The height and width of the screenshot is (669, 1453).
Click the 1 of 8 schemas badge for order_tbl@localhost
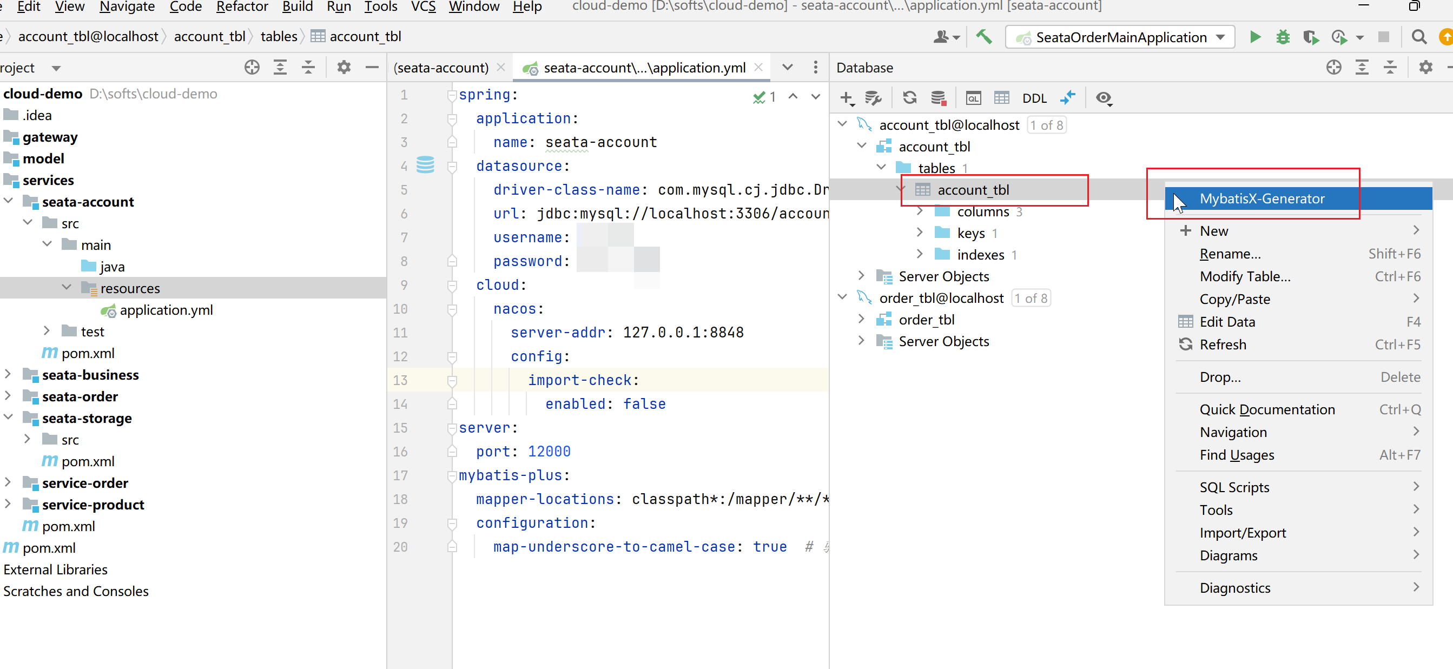(x=1031, y=298)
